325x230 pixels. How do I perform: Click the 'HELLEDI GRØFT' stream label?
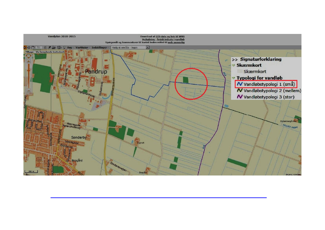(290, 126)
